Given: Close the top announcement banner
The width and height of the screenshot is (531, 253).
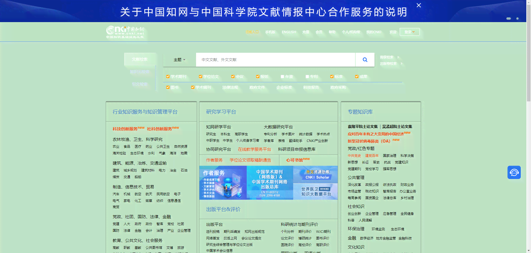Looking at the screenshot, I should click(419, 5).
